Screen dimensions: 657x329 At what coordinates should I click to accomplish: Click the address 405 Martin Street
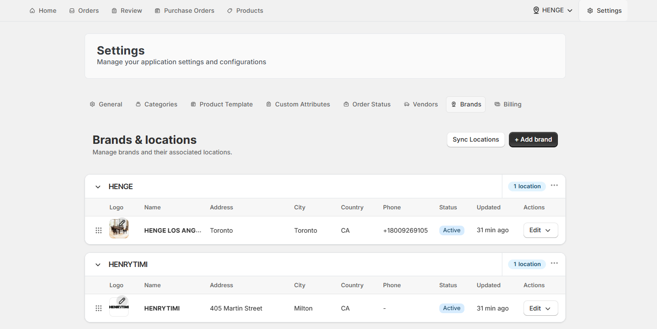click(x=236, y=308)
